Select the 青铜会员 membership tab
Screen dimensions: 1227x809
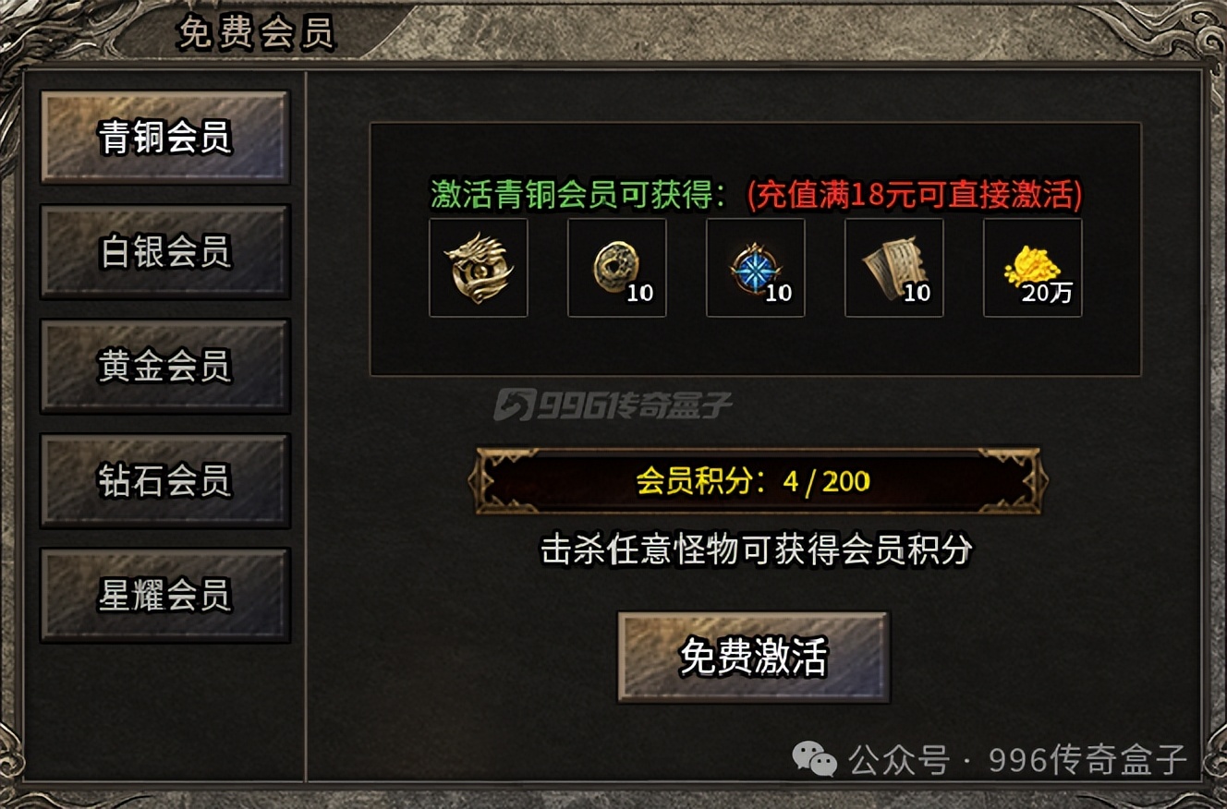(x=165, y=138)
